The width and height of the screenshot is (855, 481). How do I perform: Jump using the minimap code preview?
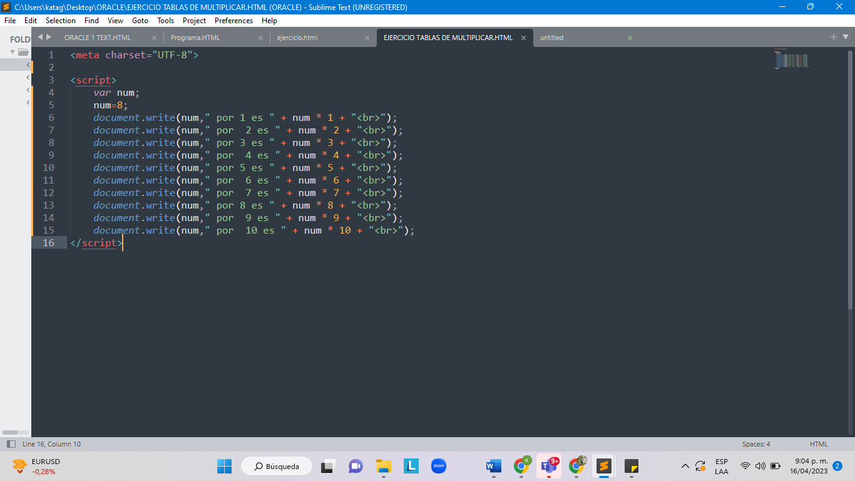(792, 59)
